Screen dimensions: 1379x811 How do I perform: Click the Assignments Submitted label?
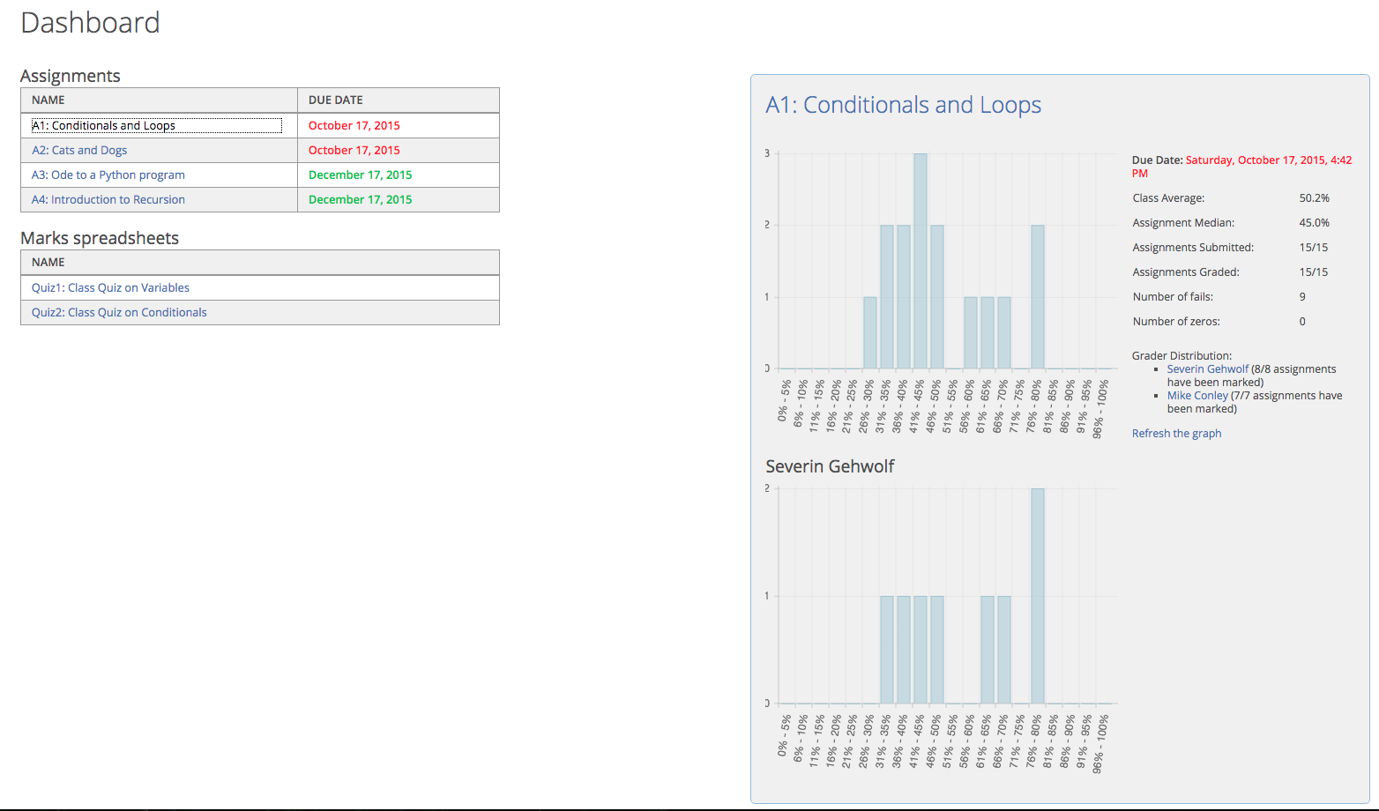point(1193,248)
